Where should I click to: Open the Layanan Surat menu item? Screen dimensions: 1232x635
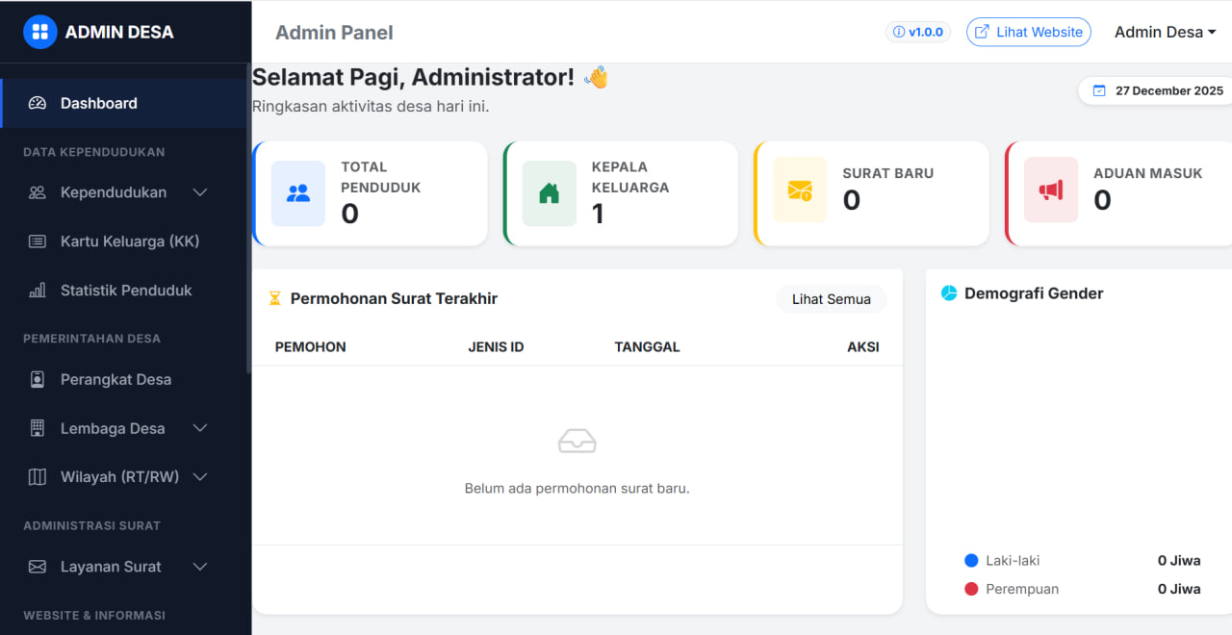(111, 567)
